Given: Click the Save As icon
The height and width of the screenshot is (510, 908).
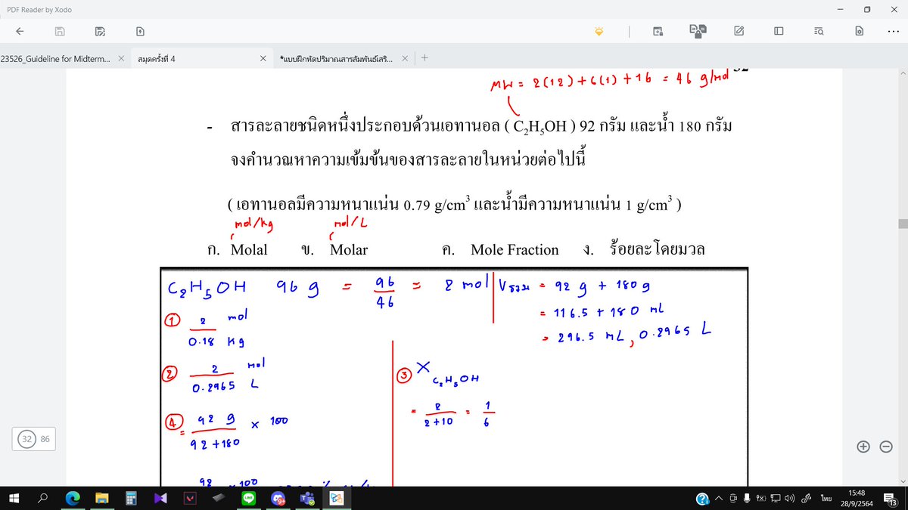Looking at the screenshot, I should (100, 31).
